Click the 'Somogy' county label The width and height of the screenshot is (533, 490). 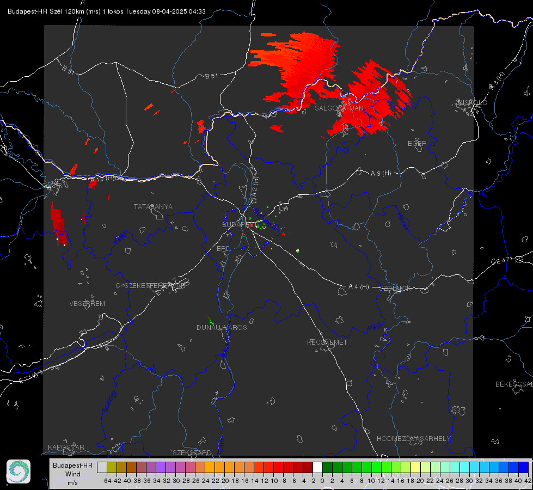[109, 402]
